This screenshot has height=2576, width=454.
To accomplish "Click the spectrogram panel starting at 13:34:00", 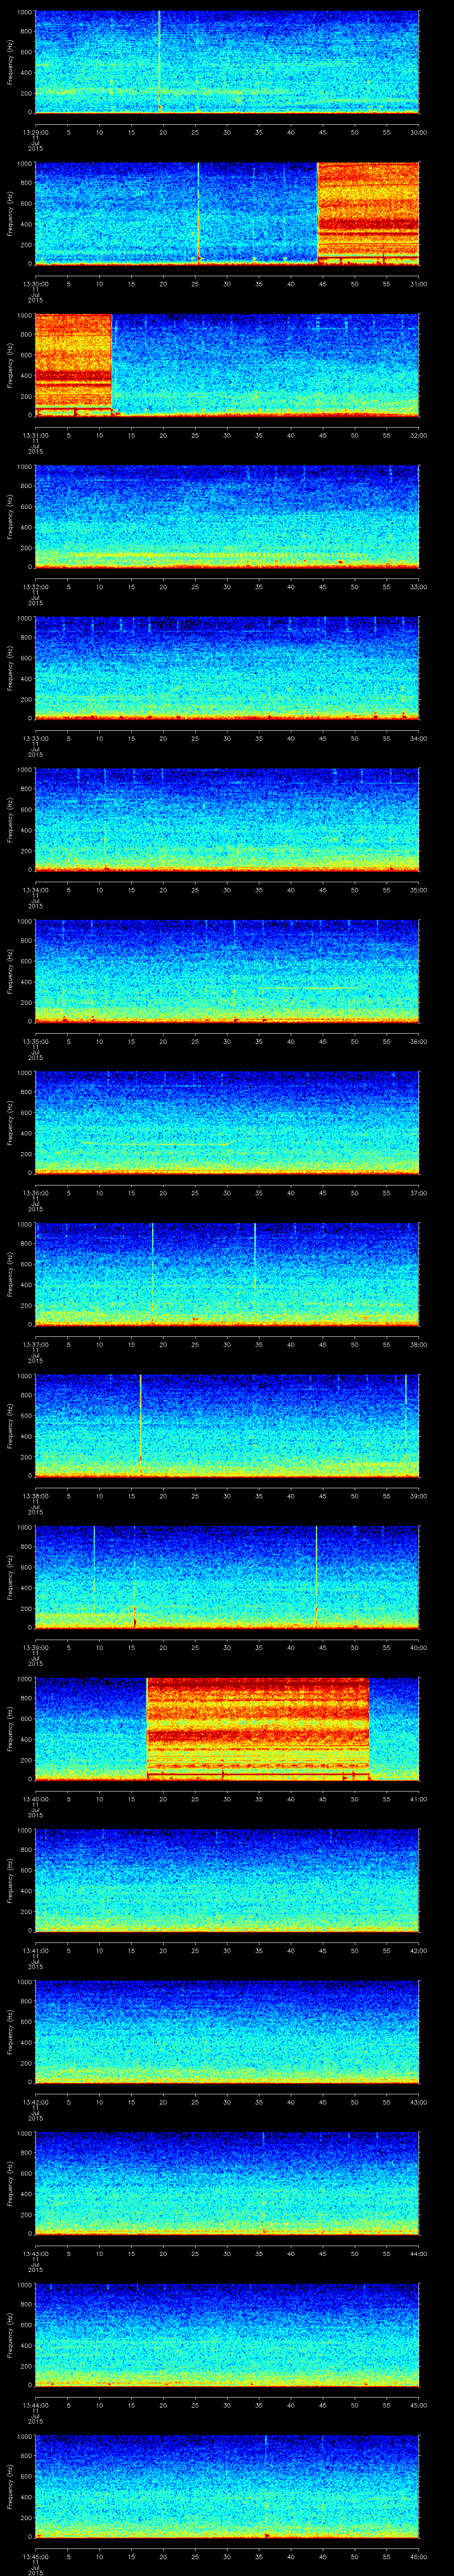I will pyautogui.click(x=227, y=820).
